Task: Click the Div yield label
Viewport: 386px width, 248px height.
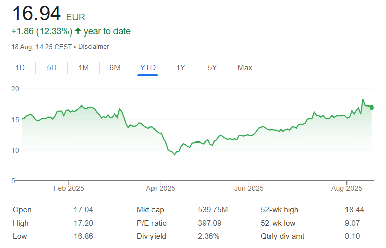Action: pyautogui.click(x=151, y=236)
